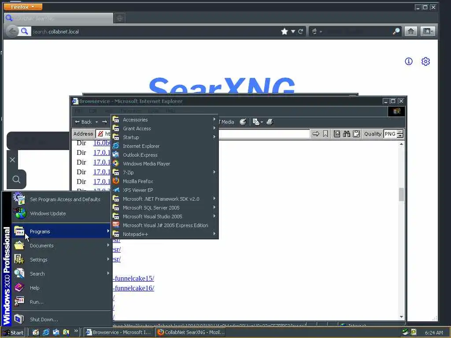Click the Windows Update globe icon
The height and width of the screenshot is (338, 451).
pos(19,213)
